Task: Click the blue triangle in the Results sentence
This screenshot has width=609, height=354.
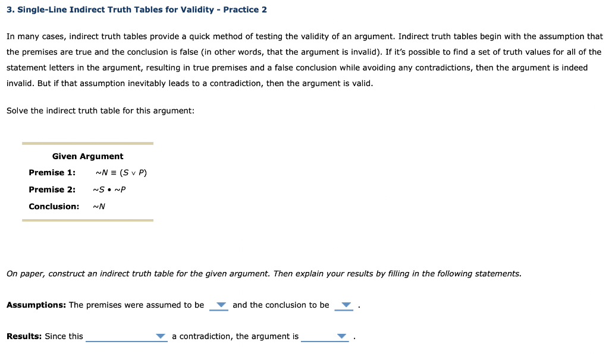Action: click(x=160, y=336)
